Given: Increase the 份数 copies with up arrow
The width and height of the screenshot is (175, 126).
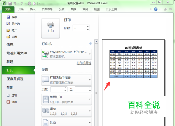Looking at the screenshot, I should tap(88, 27).
